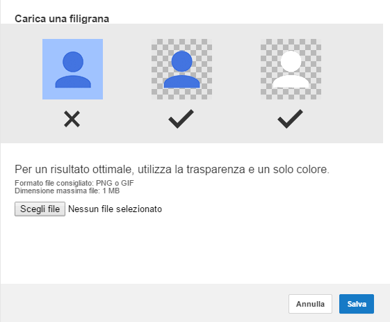Click the 'Formato file consigliato: PNG o GIF' line
The image size is (390, 322).
(x=74, y=183)
